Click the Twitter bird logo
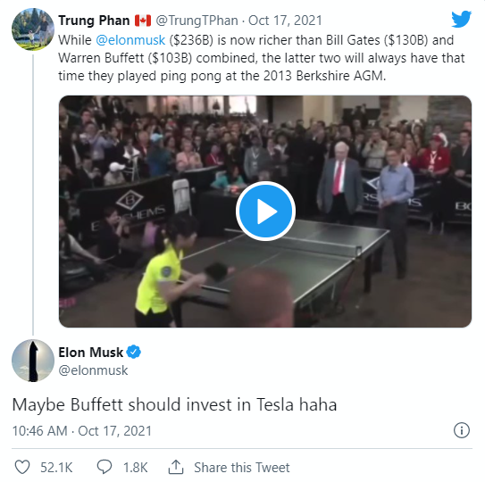This screenshot has width=485, height=482. click(x=461, y=19)
